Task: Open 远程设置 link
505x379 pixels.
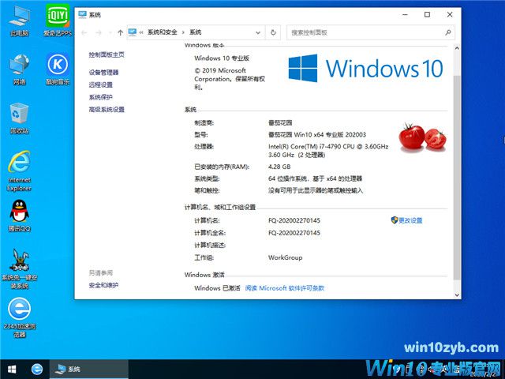Action: click(101, 84)
